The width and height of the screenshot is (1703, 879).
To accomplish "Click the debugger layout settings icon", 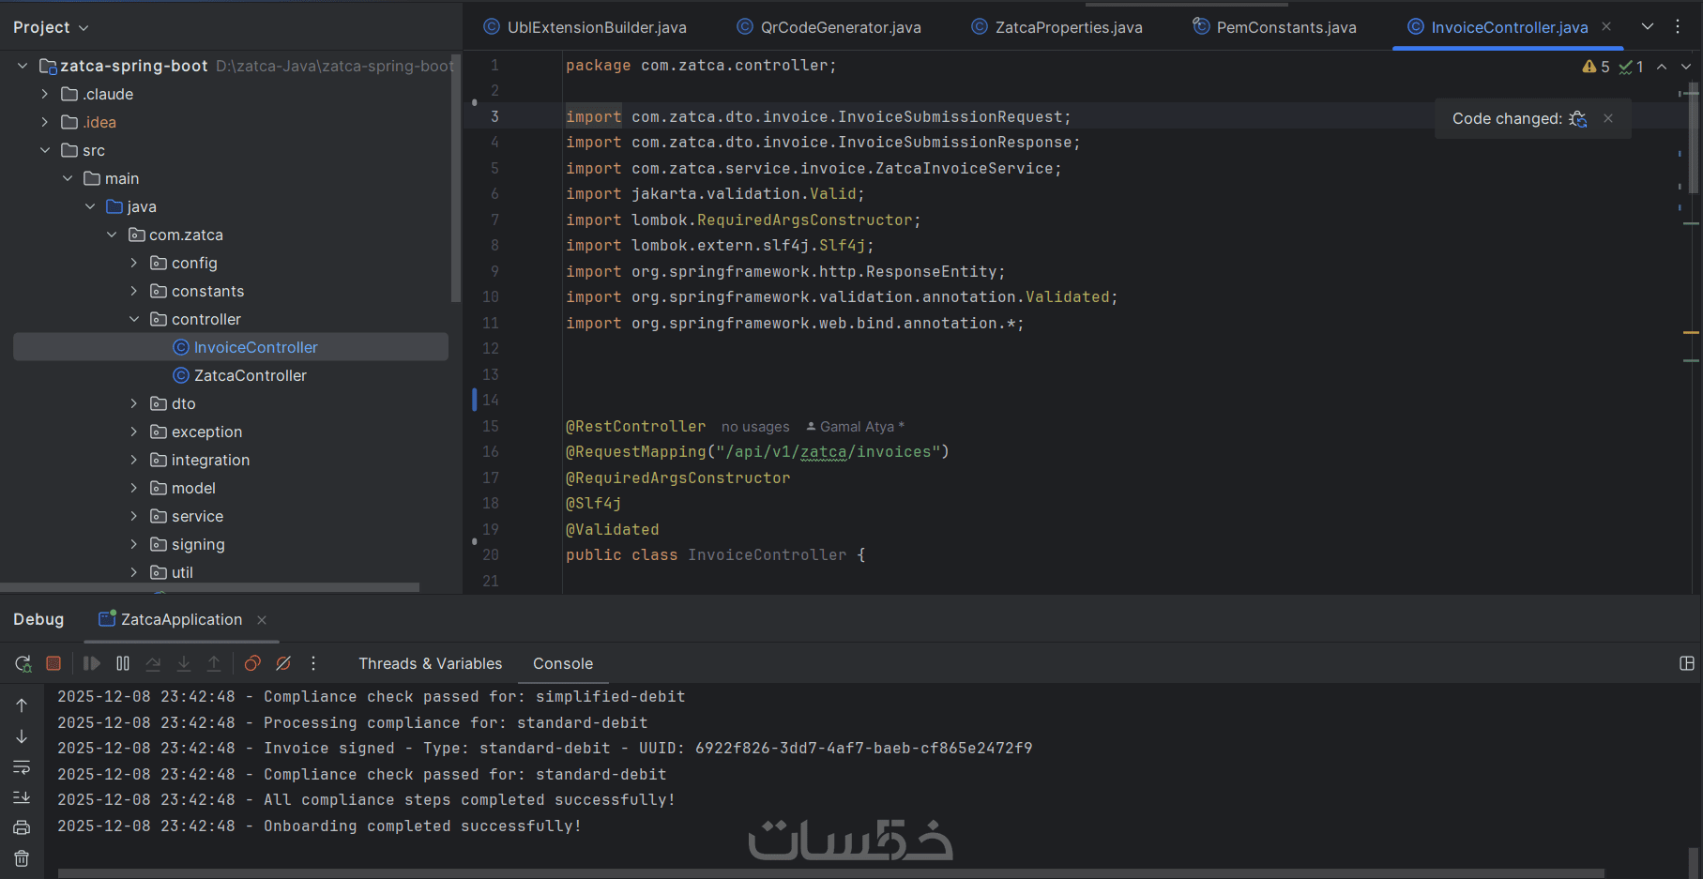I will click(x=1686, y=664).
